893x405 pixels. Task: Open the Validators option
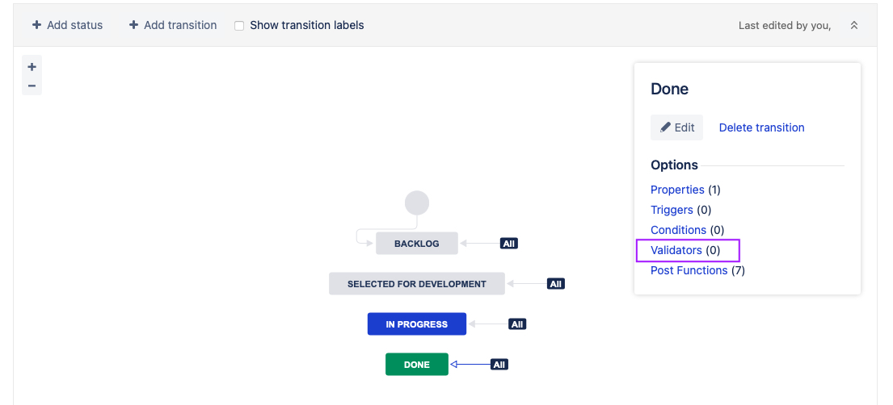coord(676,250)
